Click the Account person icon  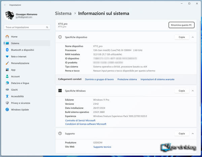pyautogui.click(x=7, y=76)
